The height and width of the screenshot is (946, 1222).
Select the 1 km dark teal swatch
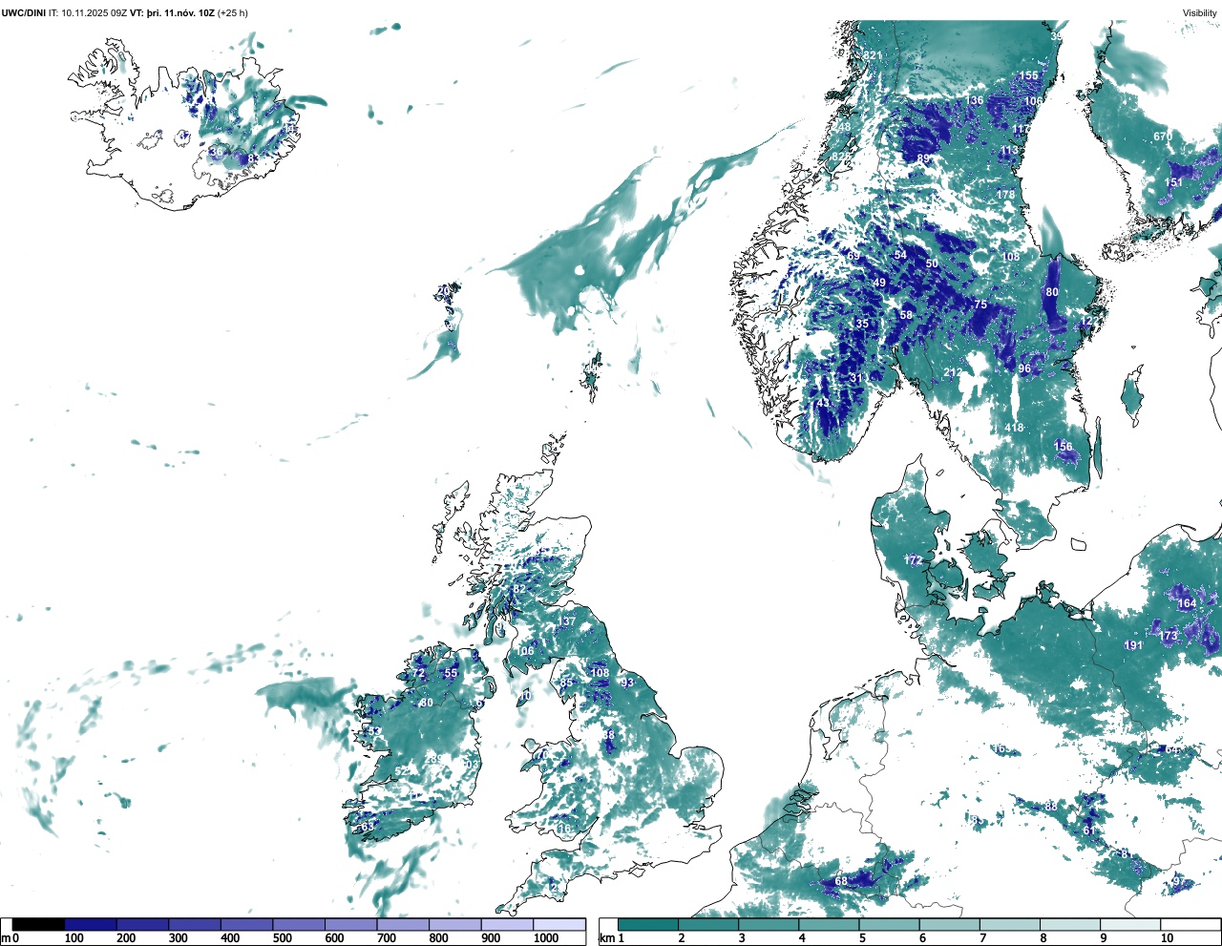point(648,924)
